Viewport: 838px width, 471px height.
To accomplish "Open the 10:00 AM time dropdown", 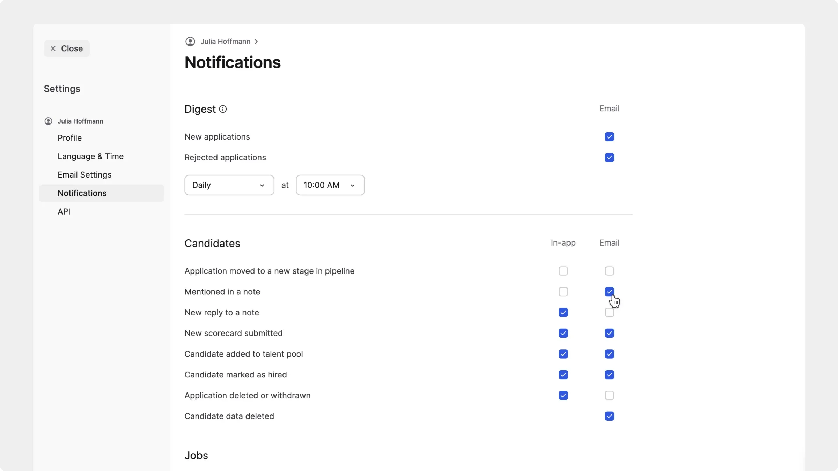I will pyautogui.click(x=330, y=185).
